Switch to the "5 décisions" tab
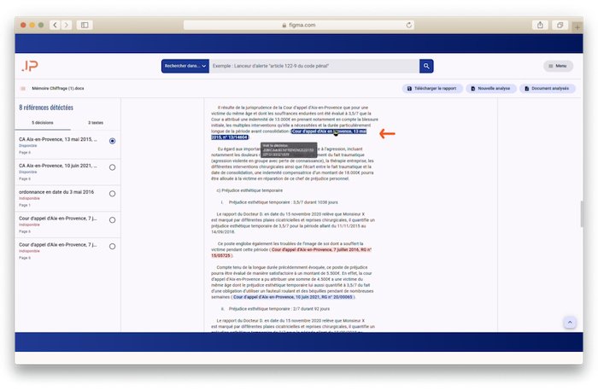The image size is (598, 391). (43, 123)
